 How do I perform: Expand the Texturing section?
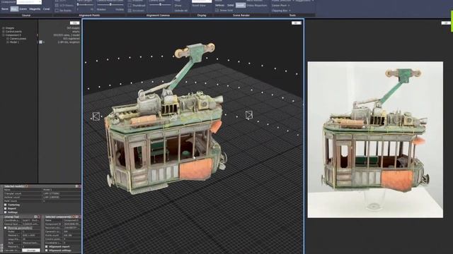(x=5, y=205)
